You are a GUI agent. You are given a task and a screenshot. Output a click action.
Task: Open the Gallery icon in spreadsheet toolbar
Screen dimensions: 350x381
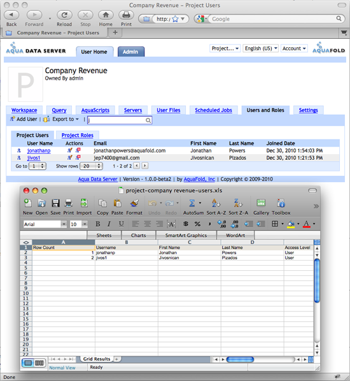[x=261, y=203]
